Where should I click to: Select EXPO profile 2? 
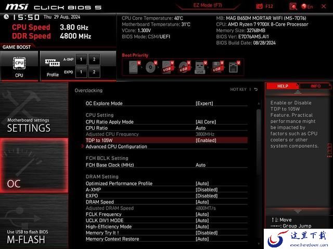tap(94, 72)
